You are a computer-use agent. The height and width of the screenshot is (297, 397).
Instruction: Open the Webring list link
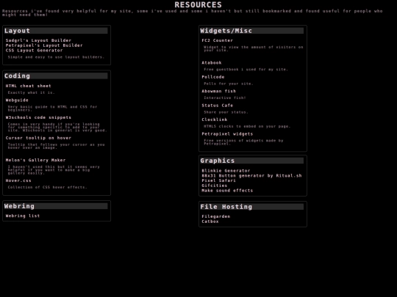coord(23,216)
